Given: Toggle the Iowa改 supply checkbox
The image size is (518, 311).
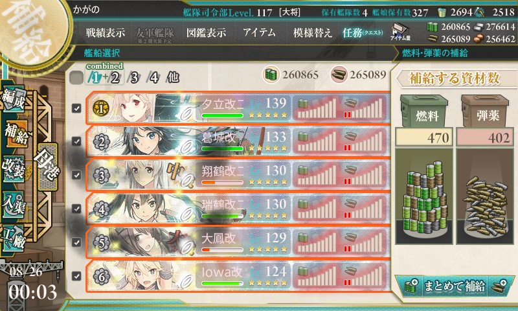Looking at the screenshot, I should pos(76,275).
